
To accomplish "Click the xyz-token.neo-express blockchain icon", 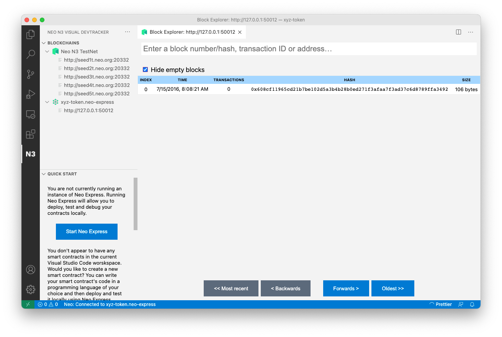I will click(x=56, y=102).
